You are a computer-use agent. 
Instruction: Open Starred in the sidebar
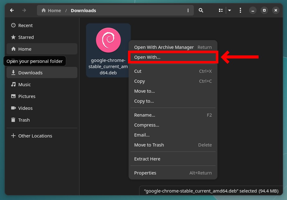click(42, 37)
